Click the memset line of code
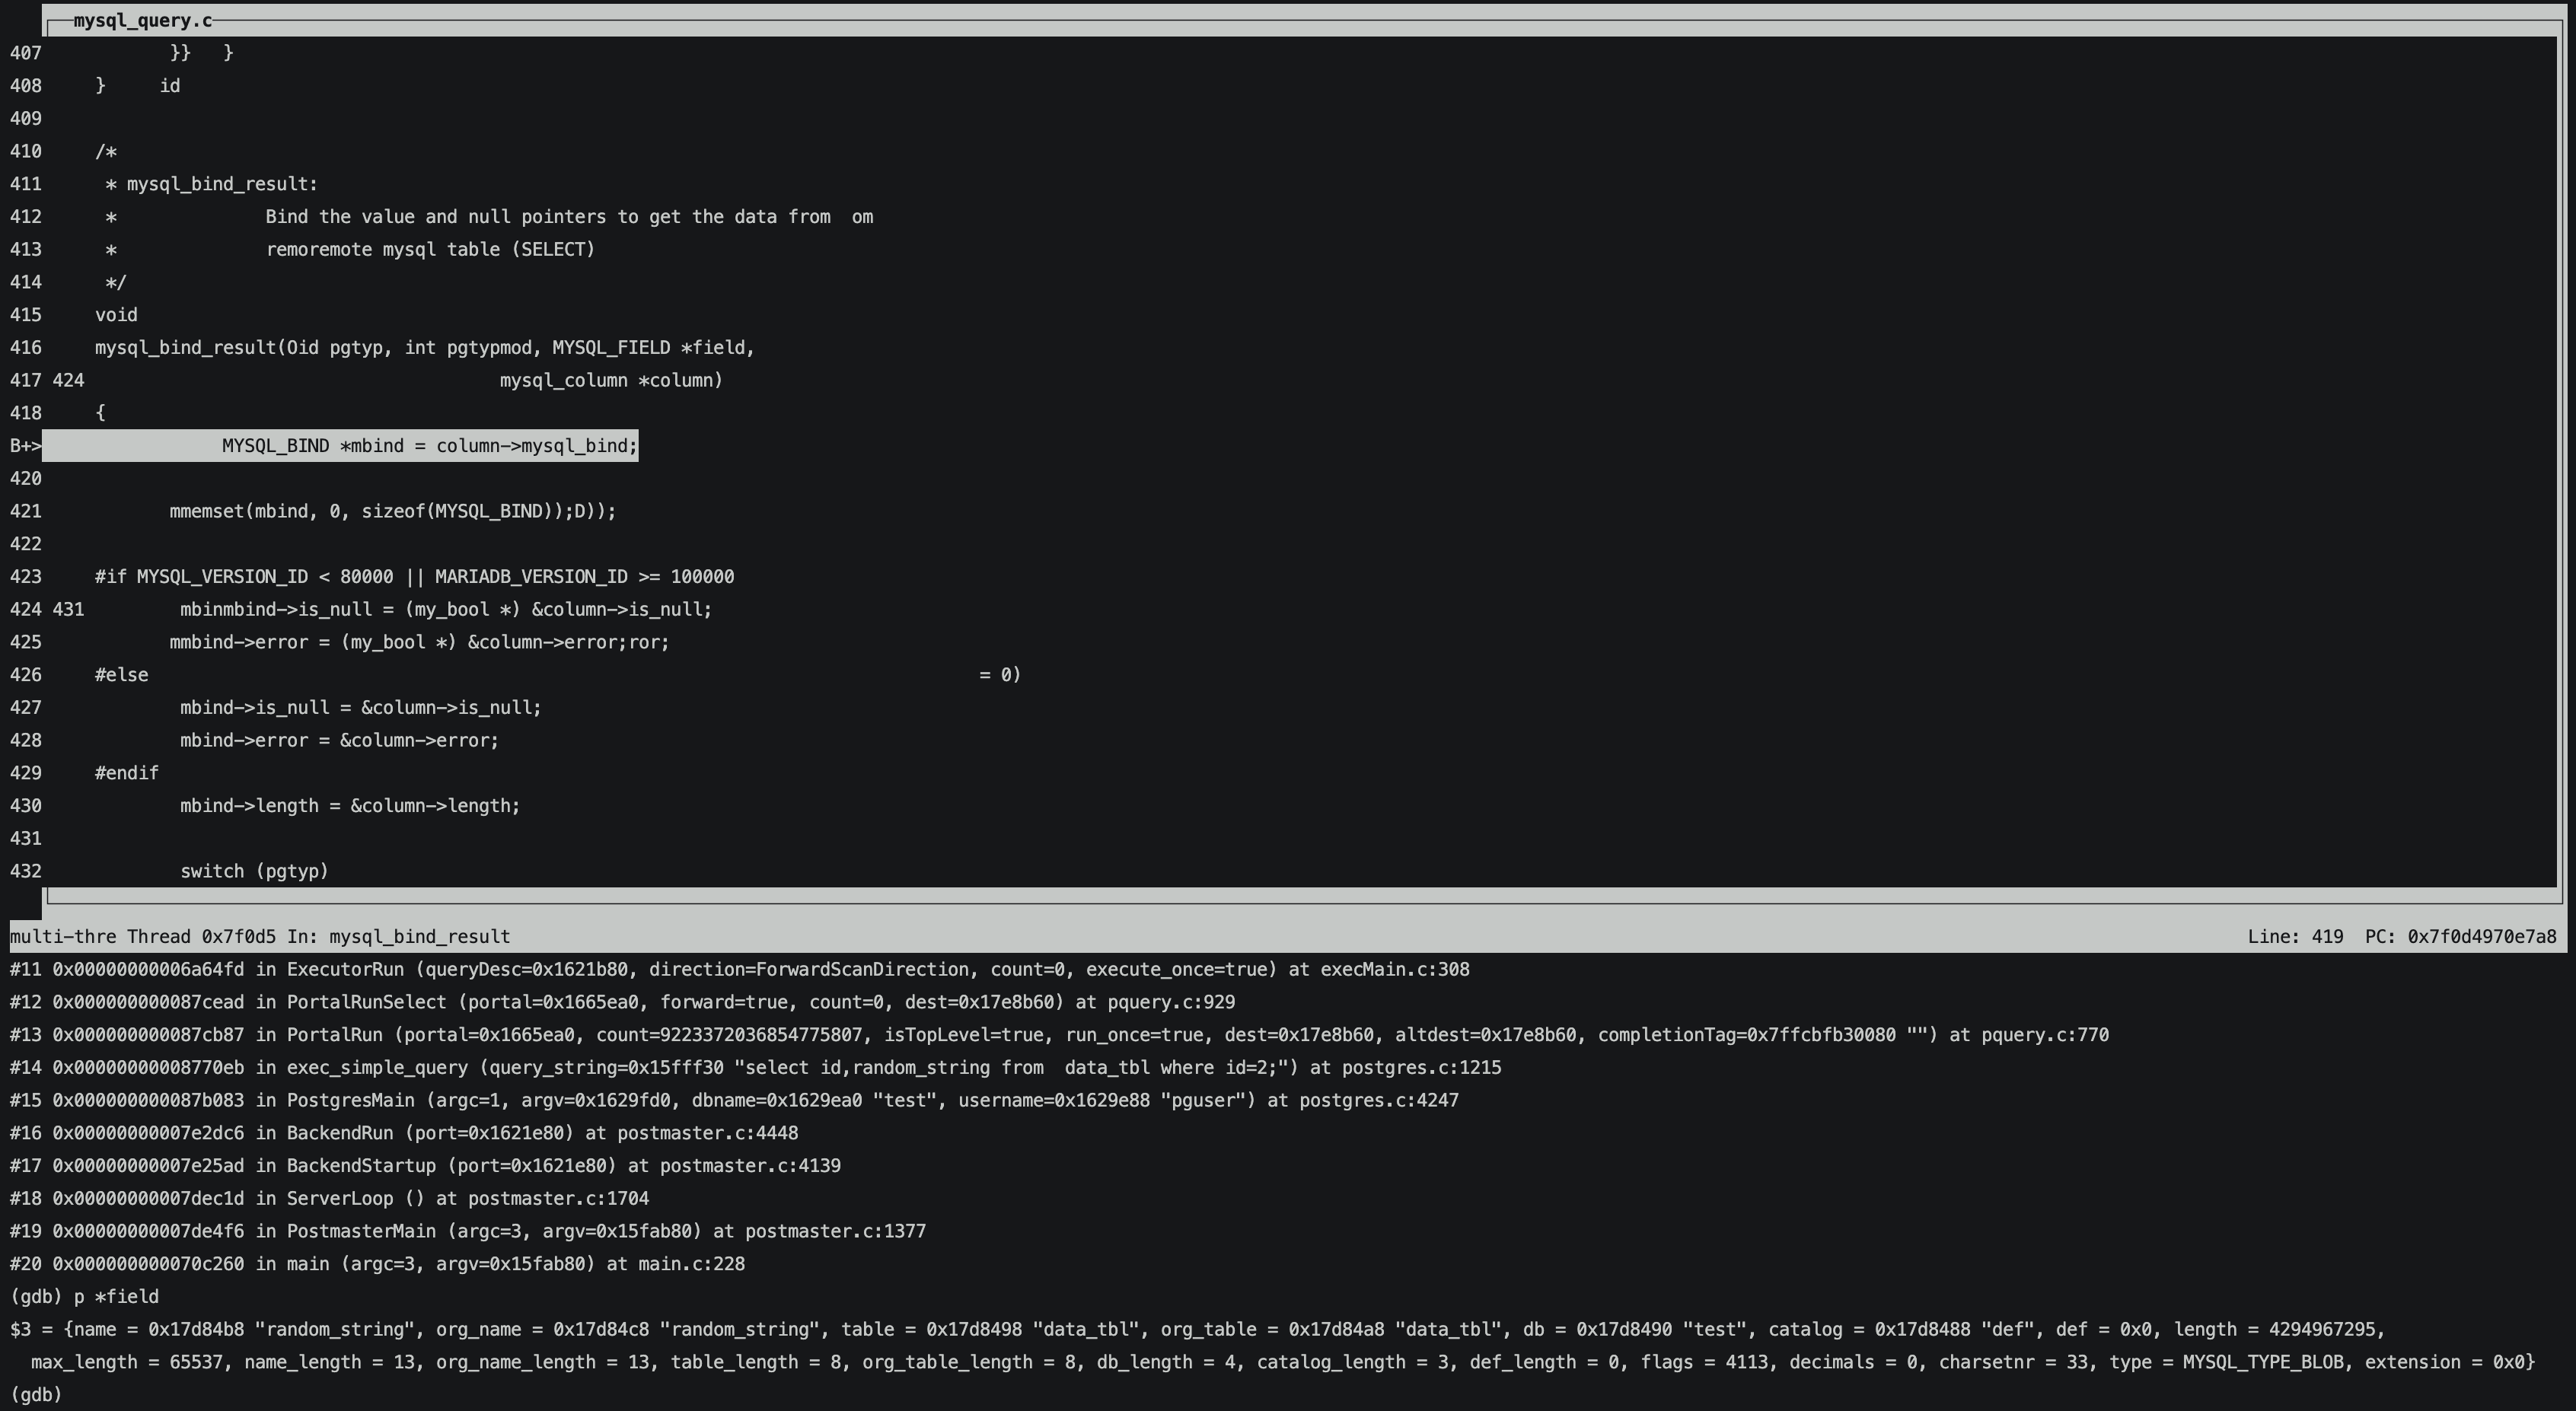2576x1411 pixels. 392,511
